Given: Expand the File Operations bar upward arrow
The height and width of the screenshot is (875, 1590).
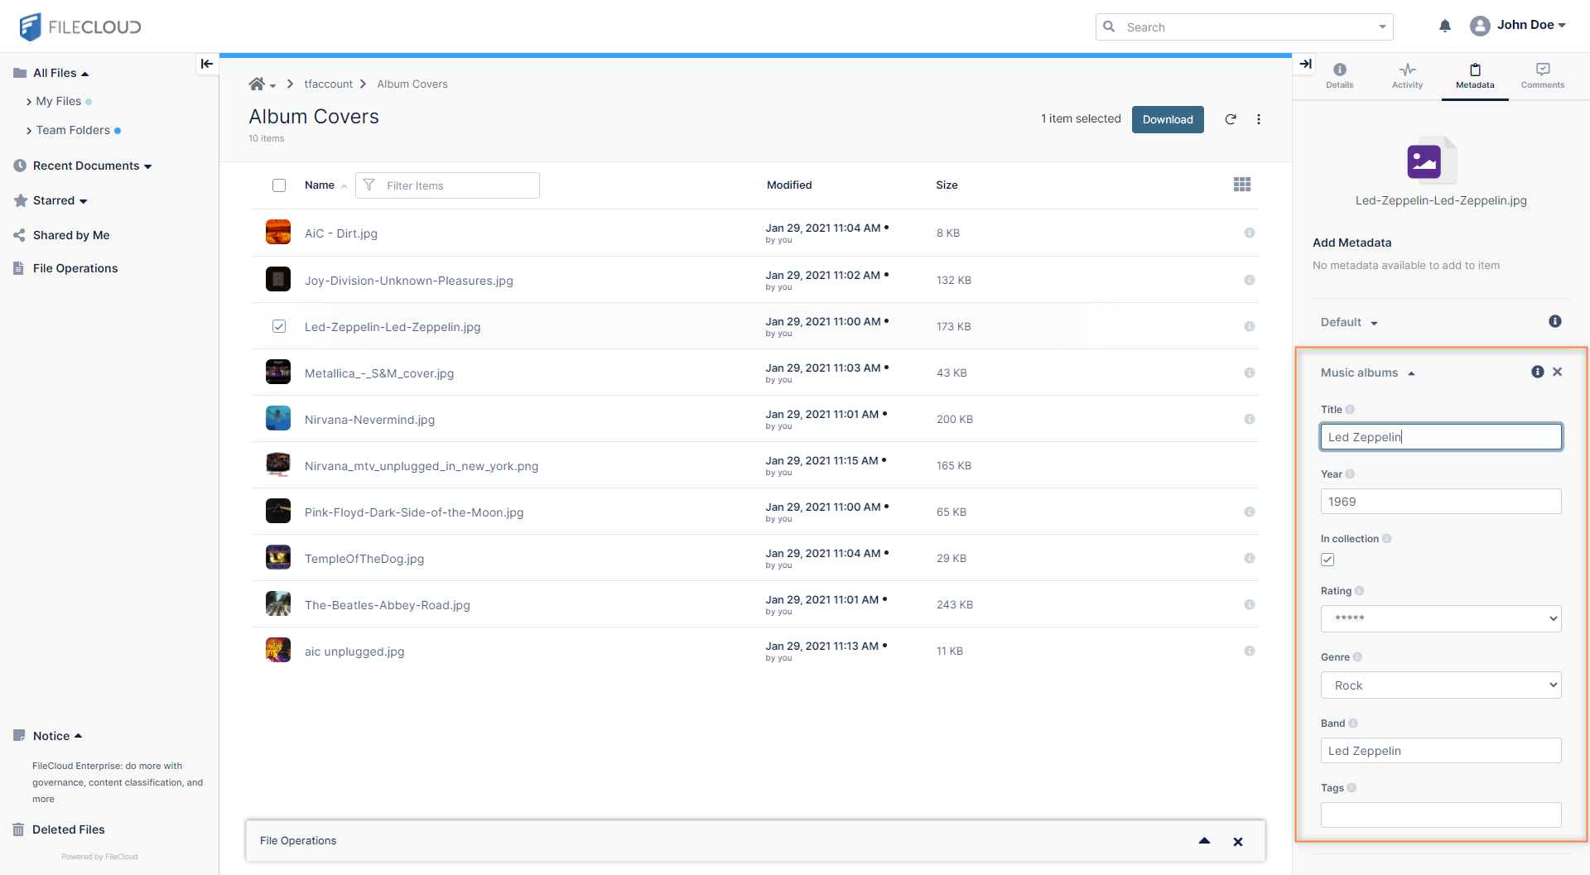Looking at the screenshot, I should (1204, 841).
